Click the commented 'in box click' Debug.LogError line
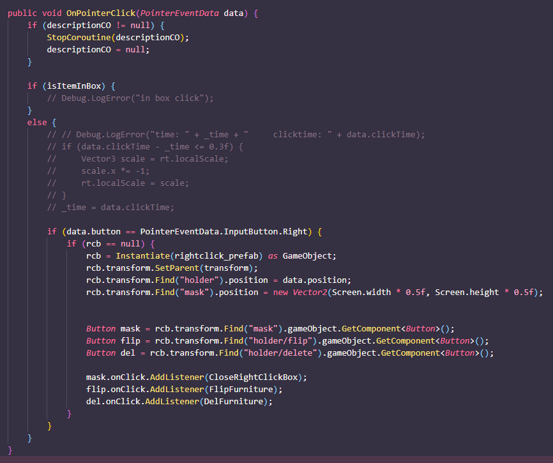 pyautogui.click(x=130, y=98)
